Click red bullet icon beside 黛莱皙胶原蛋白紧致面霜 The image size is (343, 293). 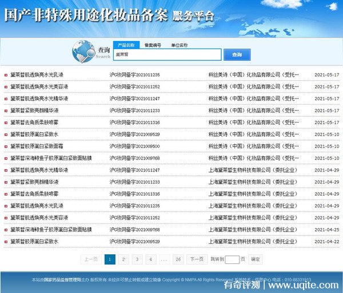[6, 146]
